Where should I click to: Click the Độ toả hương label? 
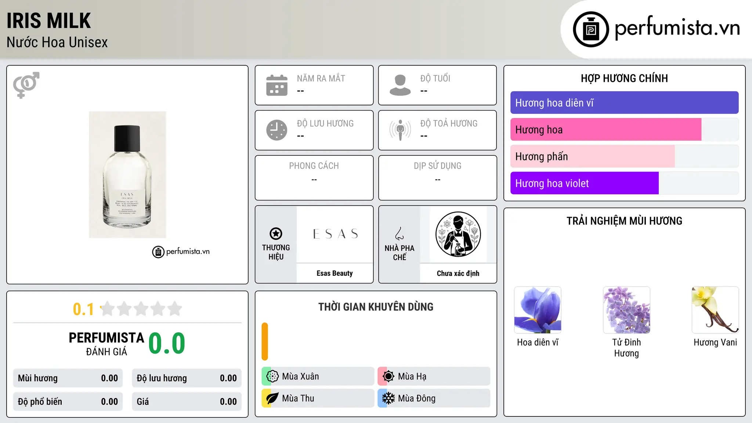[449, 123]
